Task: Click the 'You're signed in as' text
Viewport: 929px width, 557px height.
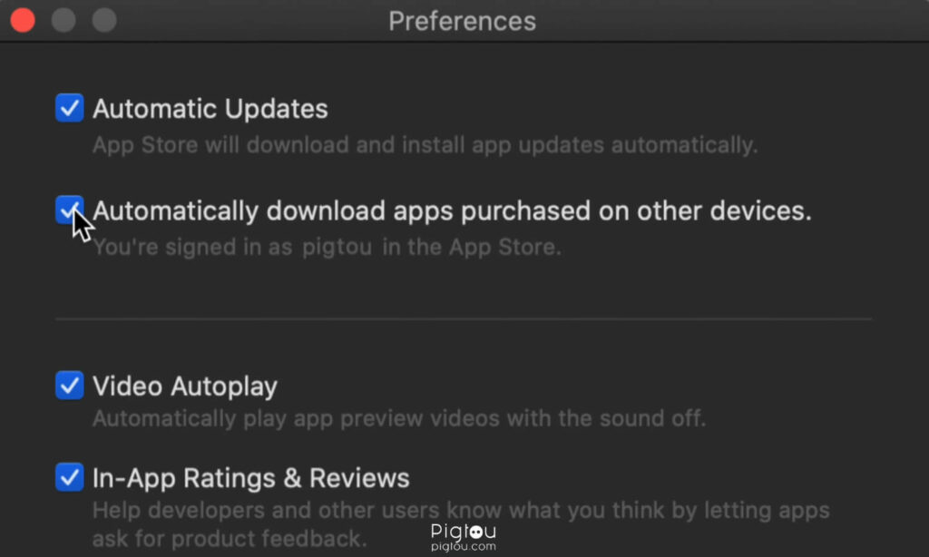Action: pyautogui.click(x=192, y=247)
